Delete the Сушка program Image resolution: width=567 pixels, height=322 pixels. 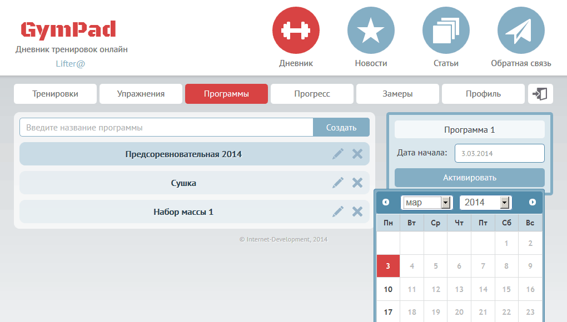coord(357,183)
